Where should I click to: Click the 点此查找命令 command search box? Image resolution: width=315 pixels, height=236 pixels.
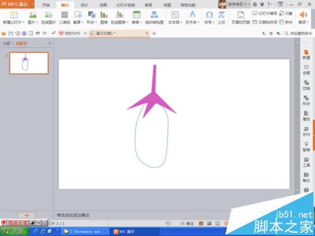pyautogui.click(x=299, y=33)
